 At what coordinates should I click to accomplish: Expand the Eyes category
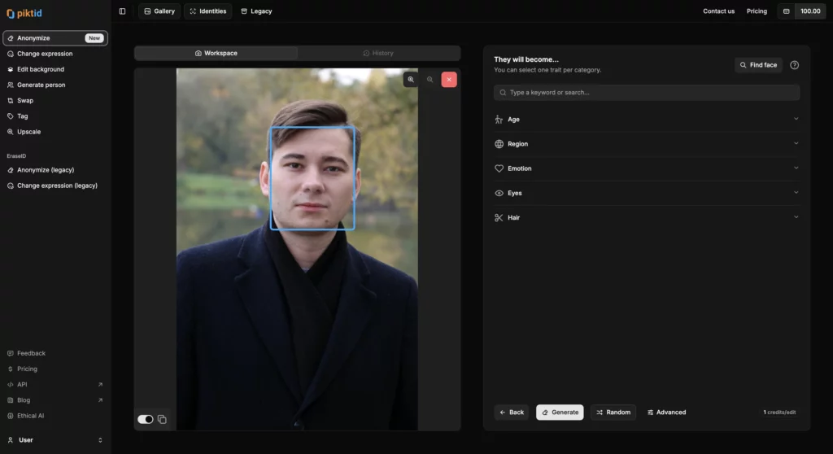point(647,193)
